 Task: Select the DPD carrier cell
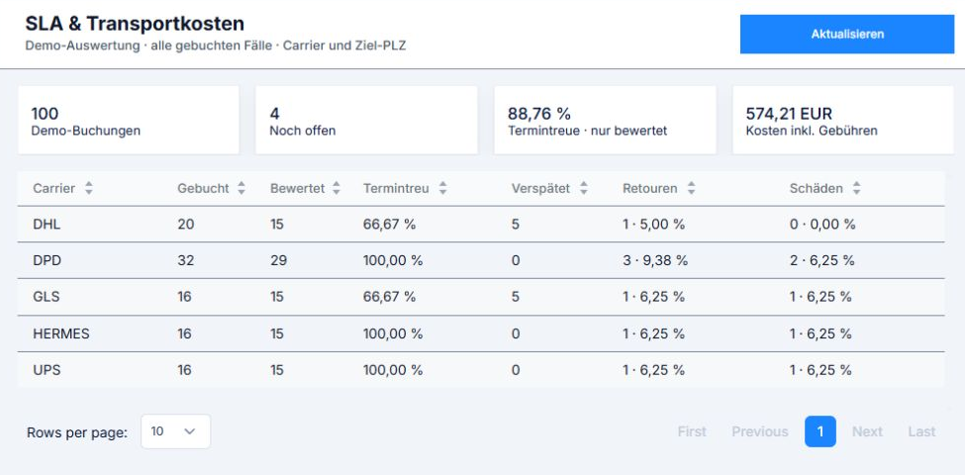coord(48,260)
